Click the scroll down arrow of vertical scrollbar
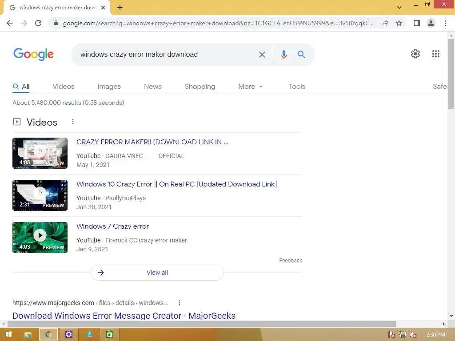Screen dimensions: 455x341 (x=451, y=316)
